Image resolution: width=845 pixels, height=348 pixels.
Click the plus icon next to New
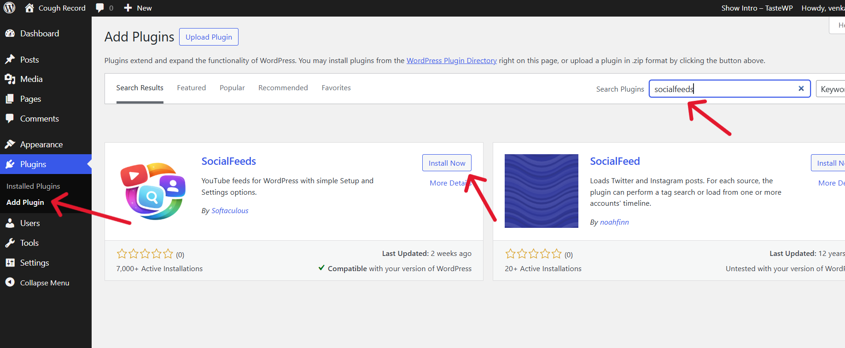[128, 8]
